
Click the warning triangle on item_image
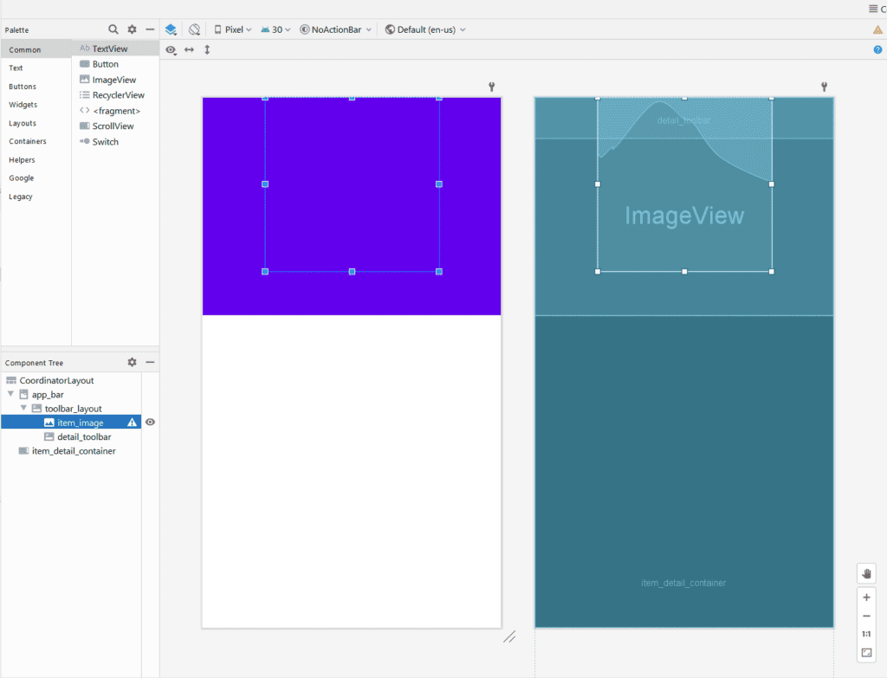132,422
